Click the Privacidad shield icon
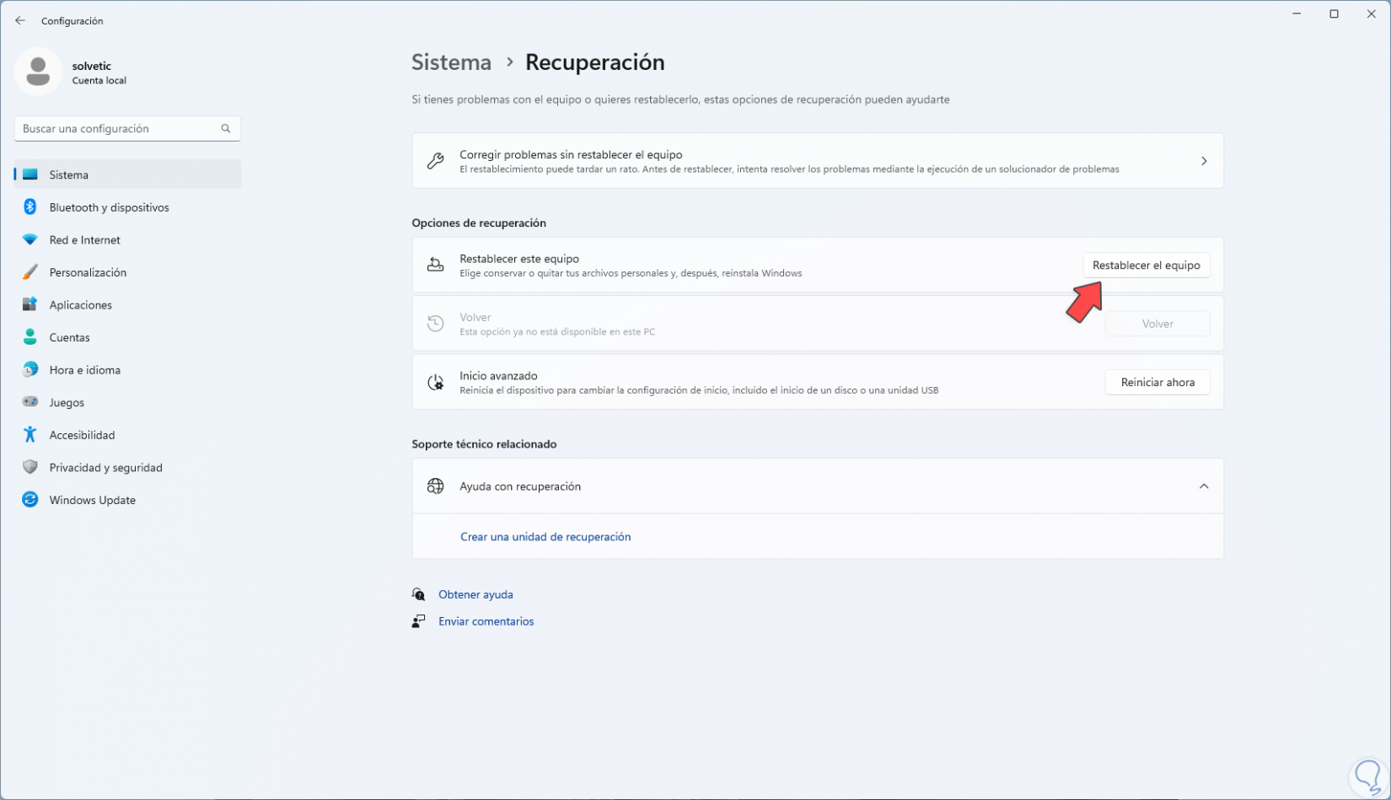1391x800 pixels. pyautogui.click(x=30, y=467)
